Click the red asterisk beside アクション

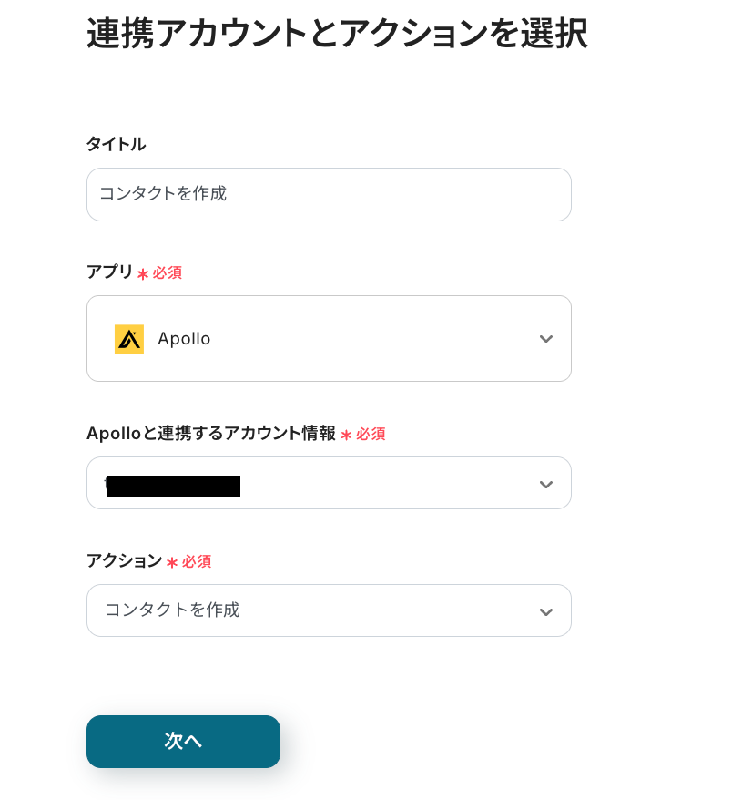172,562
